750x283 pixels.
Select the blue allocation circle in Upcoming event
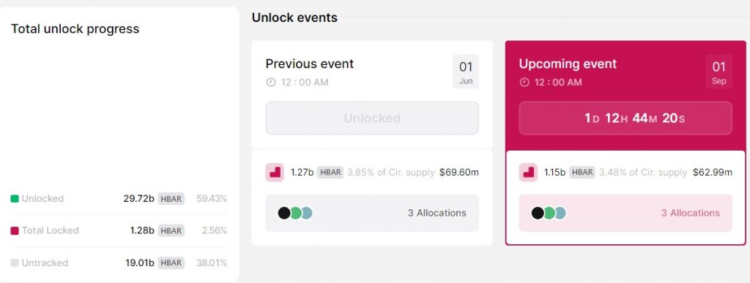pos(560,213)
